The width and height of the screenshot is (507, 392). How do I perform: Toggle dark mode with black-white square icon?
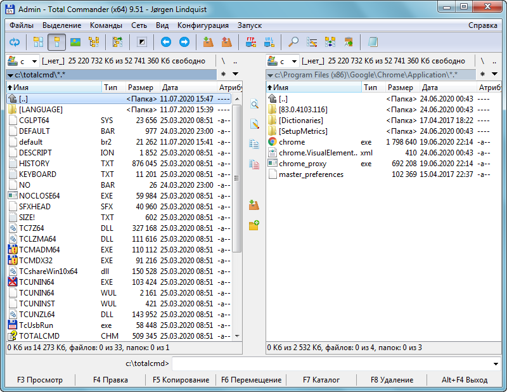(x=141, y=42)
